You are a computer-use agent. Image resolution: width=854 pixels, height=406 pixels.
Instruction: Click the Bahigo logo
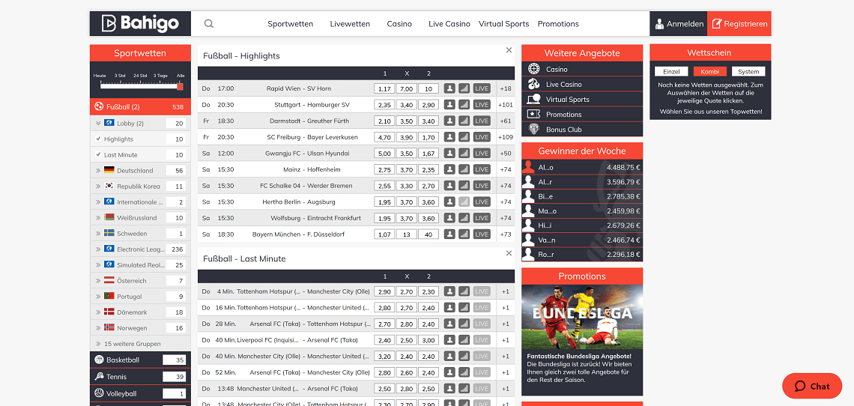141,23
